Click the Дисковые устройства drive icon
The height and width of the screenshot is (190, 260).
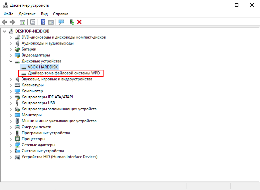click(x=17, y=61)
